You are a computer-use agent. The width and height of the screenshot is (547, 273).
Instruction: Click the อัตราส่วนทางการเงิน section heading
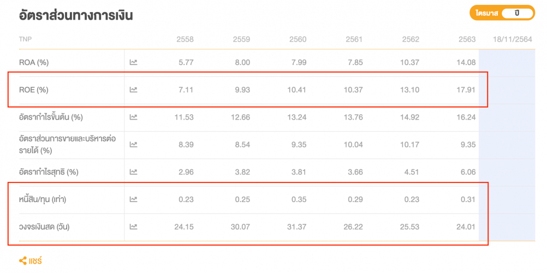pos(75,15)
